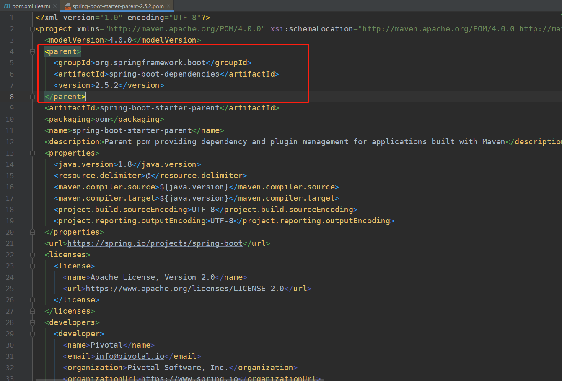Screen dimensions: 562x381
Task: Click the text '4.0.0' inside modelVersion
Action: [121, 40]
